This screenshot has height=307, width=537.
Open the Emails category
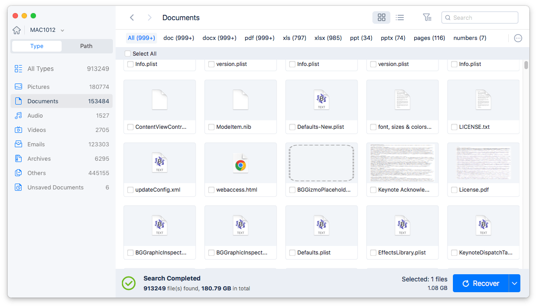click(36, 144)
